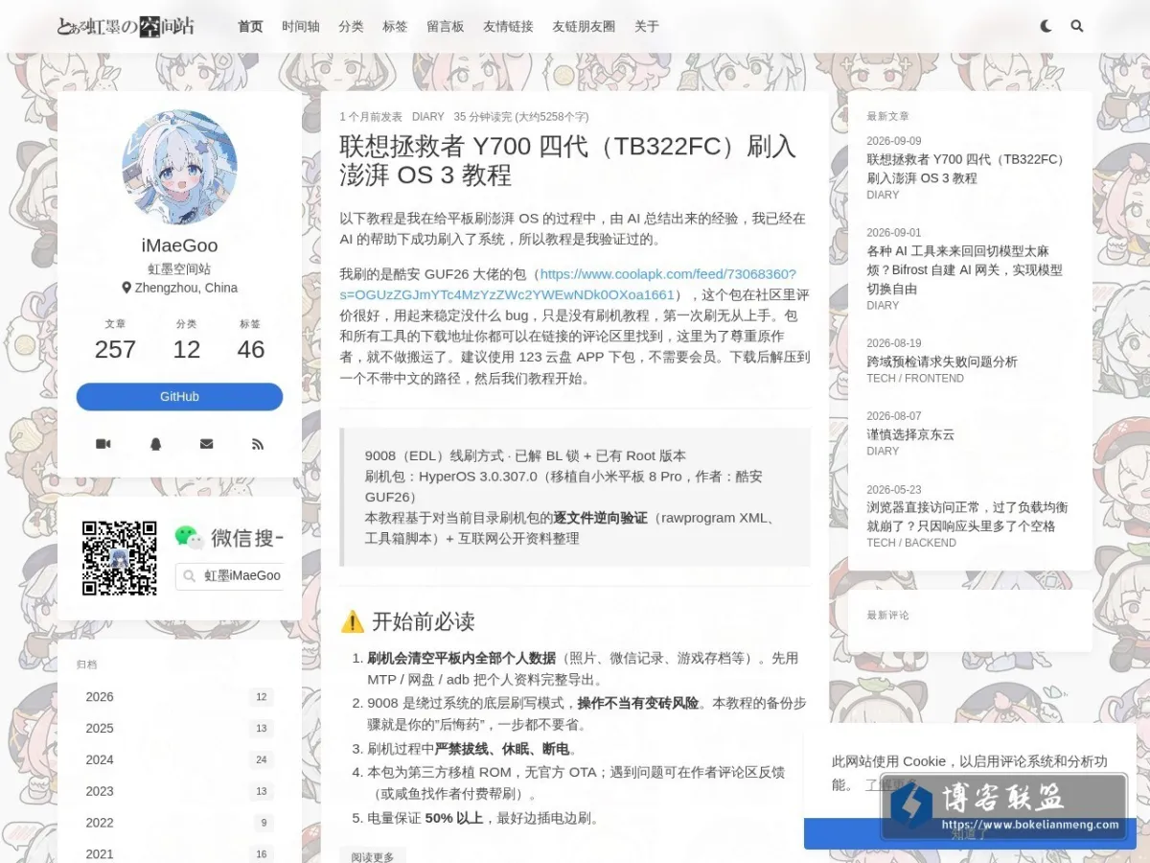Open 2022 archive entry
Viewport: 1150px width, 863px height.
pyautogui.click(x=179, y=823)
